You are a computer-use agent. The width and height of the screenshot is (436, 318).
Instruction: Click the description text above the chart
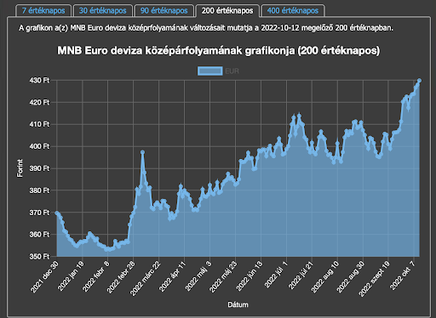pos(206,28)
